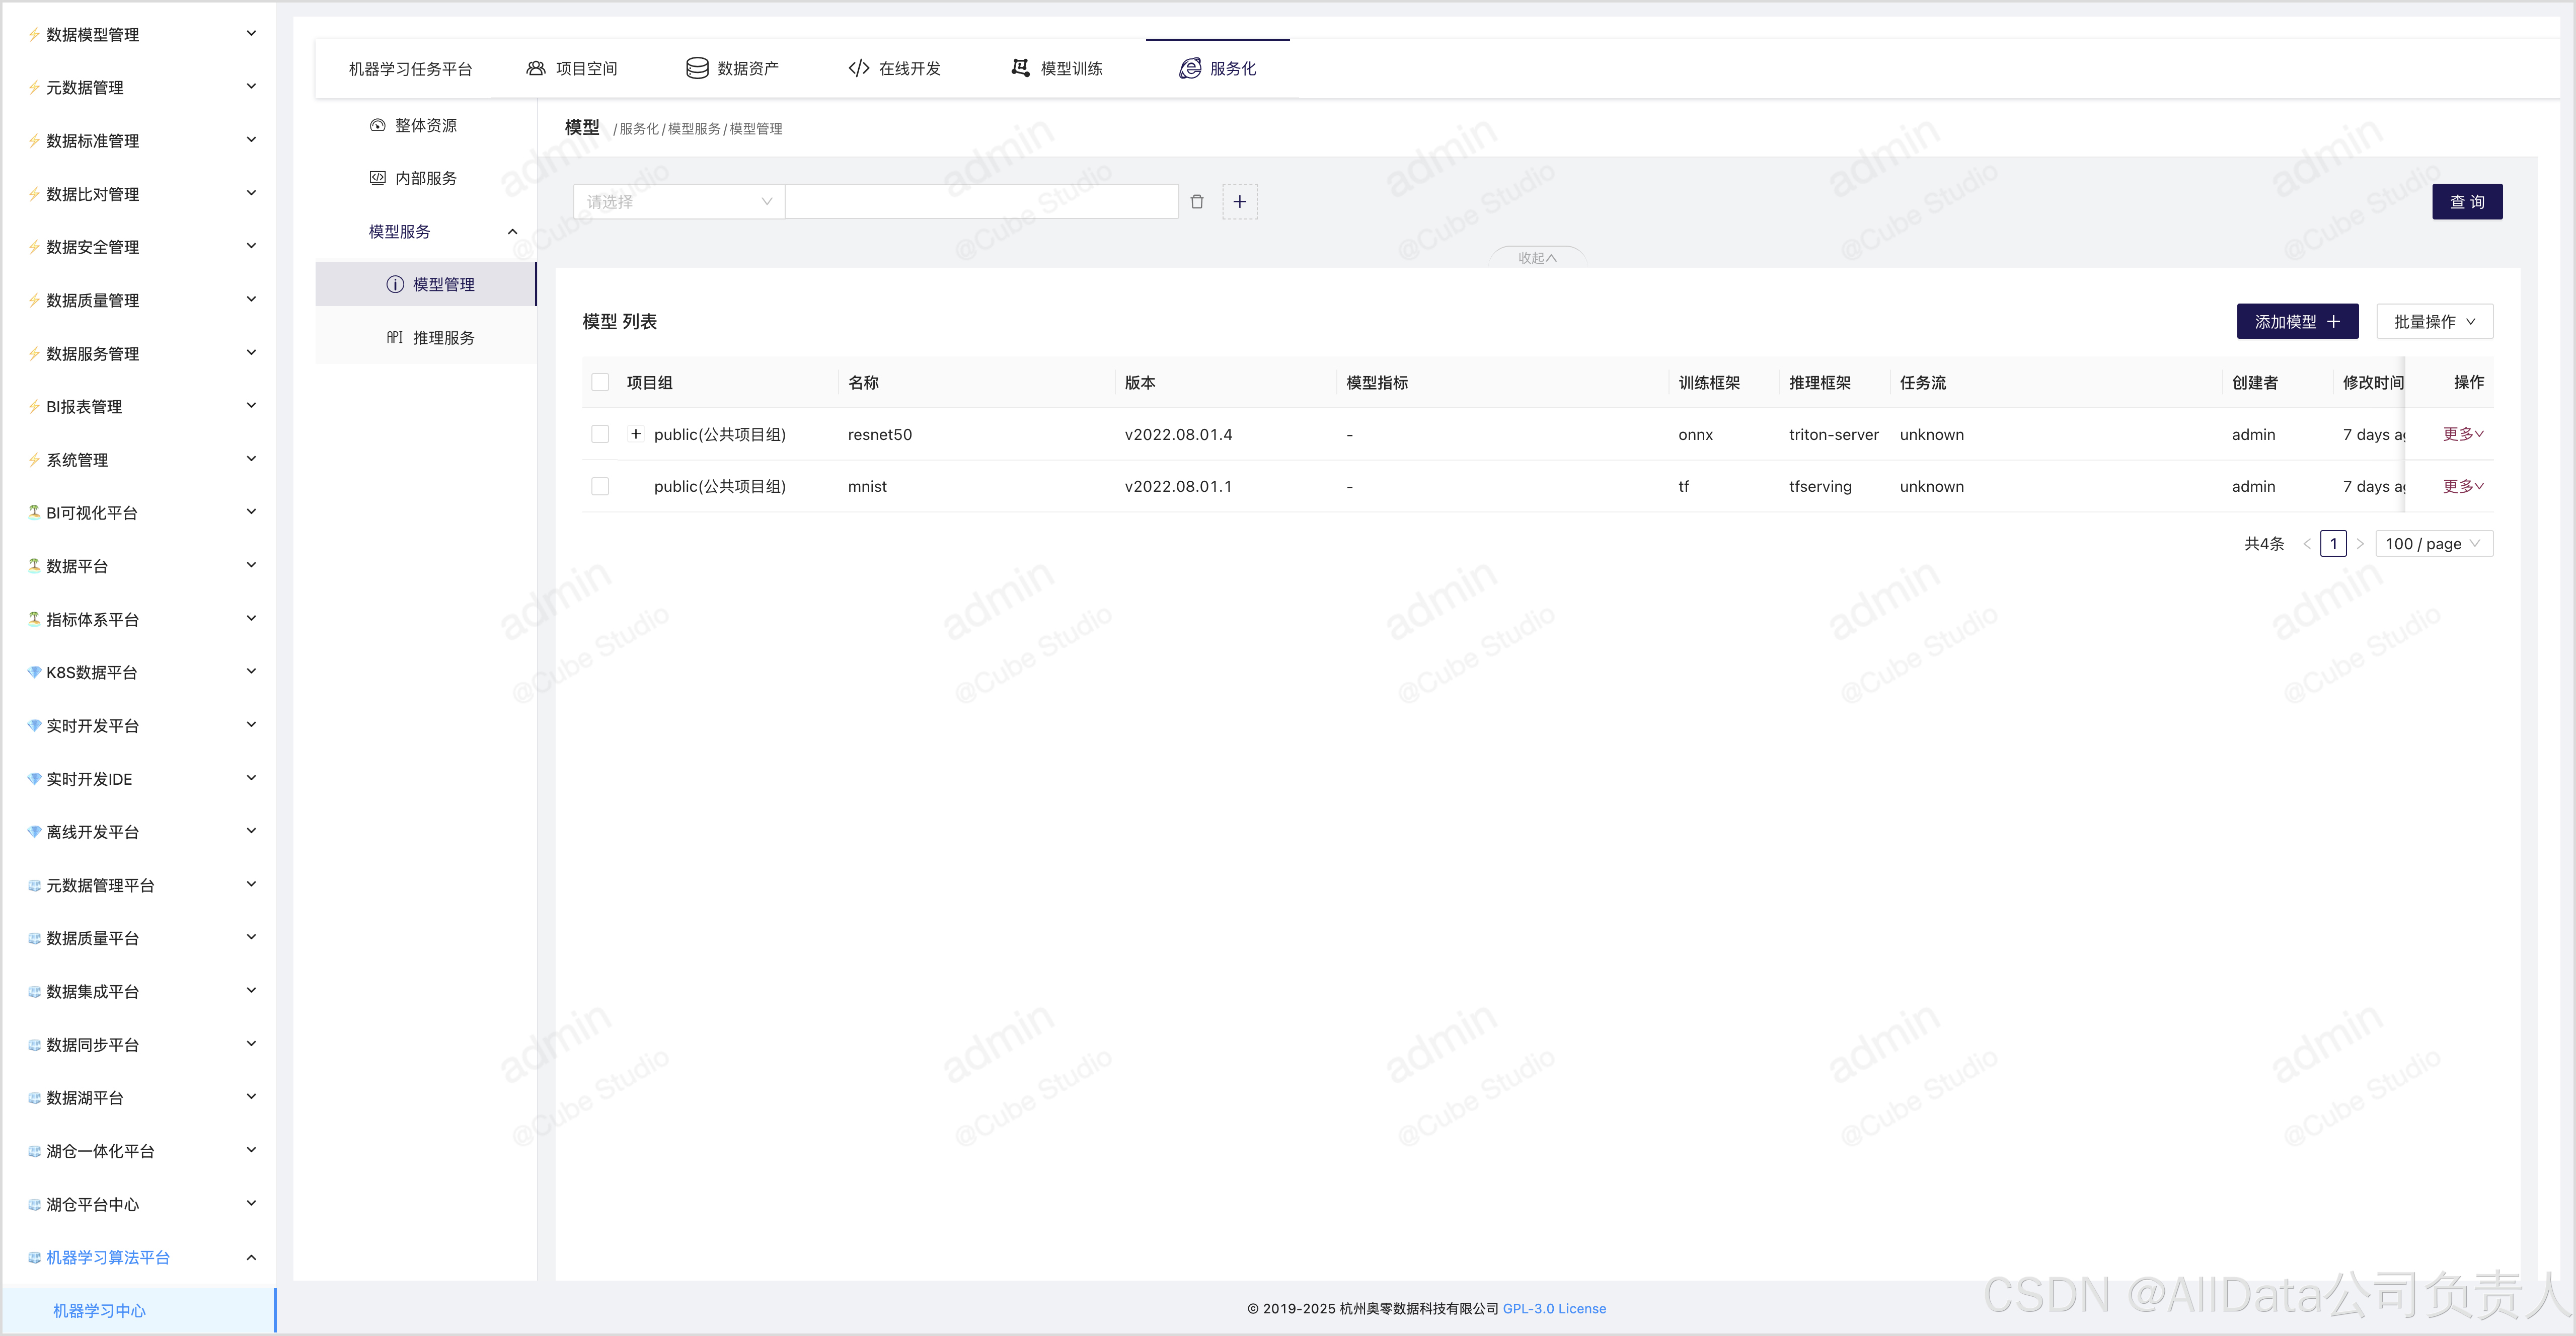Open the 批量操作 dropdown
The height and width of the screenshot is (1336, 2576).
click(x=2434, y=322)
